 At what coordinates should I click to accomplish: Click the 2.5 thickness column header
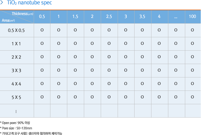pyautogui.click(x=109, y=17)
